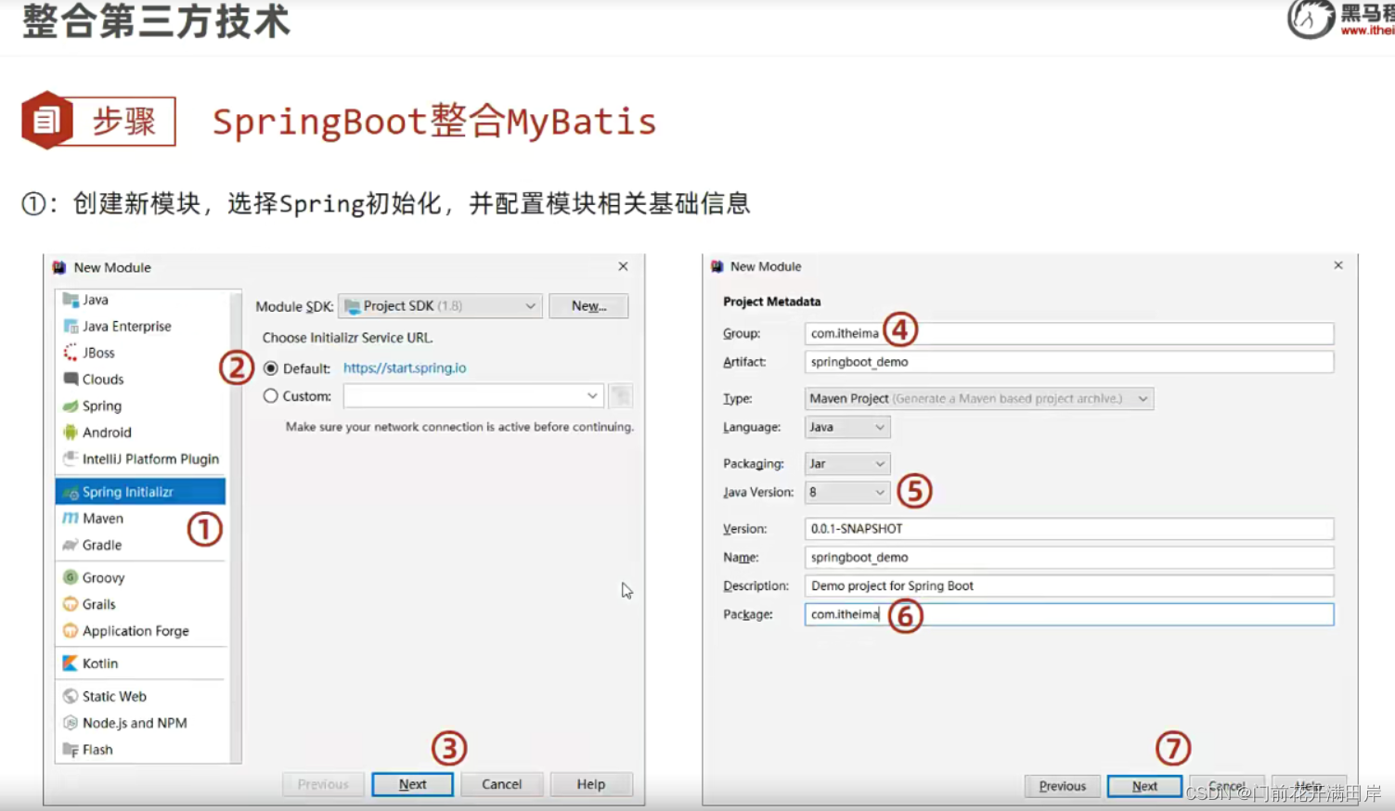Screen dimensions: 1395x811
Task: Open the Module SDK dropdown
Action: [x=440, y=306]
